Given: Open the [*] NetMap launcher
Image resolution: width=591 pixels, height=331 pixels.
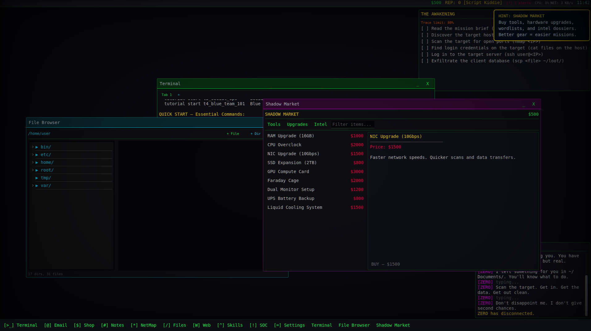Looking at the screenshot, I should (143, 325).
